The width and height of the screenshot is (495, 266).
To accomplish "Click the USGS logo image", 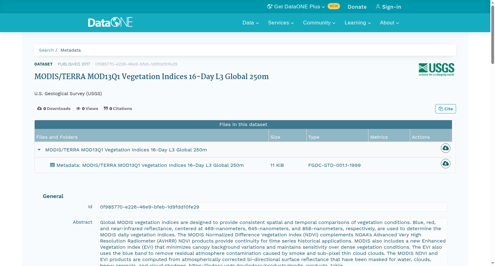I will coord(436,70).
